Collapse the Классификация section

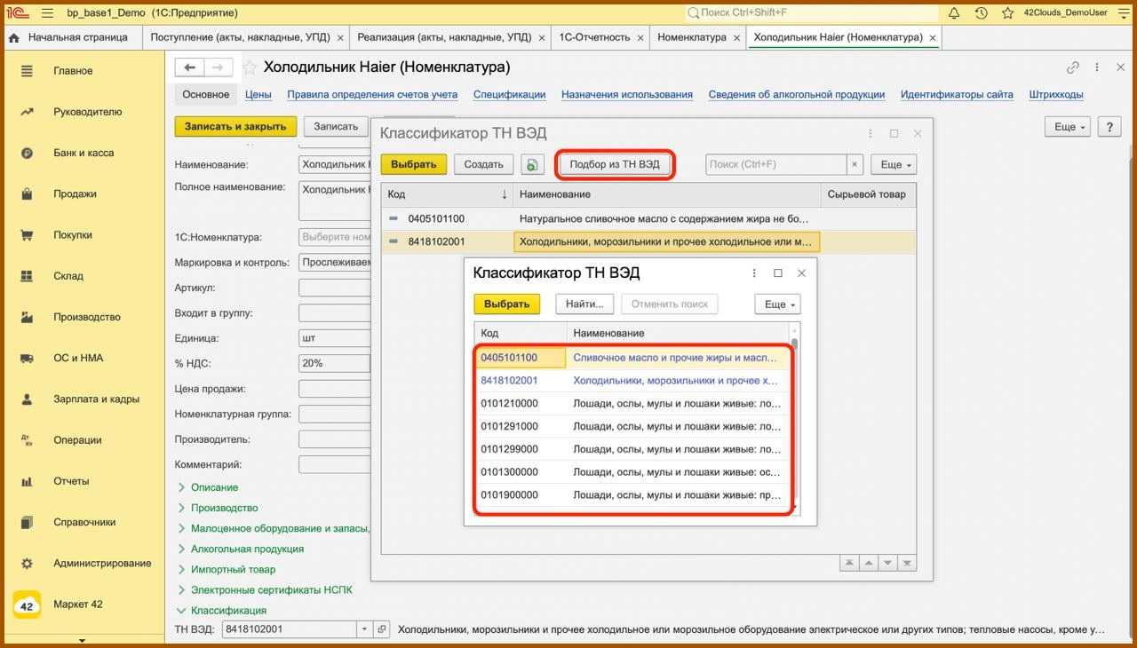(x=181, y=611)
